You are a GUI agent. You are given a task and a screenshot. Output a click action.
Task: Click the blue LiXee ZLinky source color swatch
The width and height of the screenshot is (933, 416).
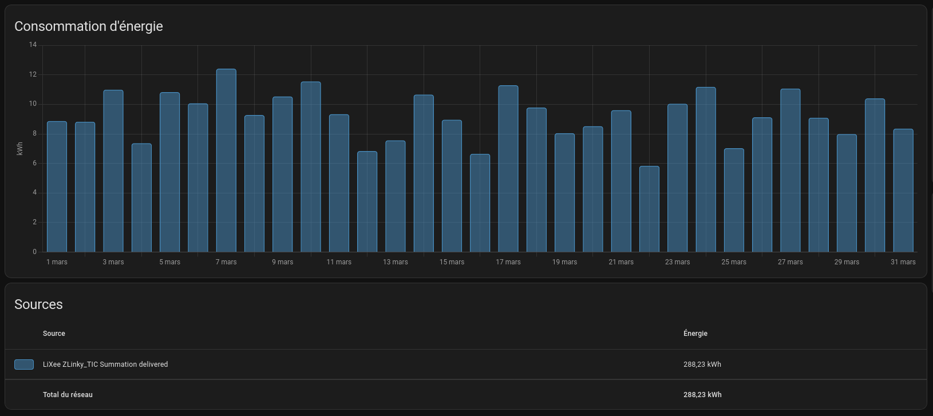(x=24, y=365)
